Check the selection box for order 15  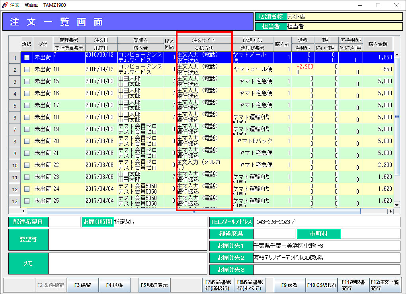27,82
